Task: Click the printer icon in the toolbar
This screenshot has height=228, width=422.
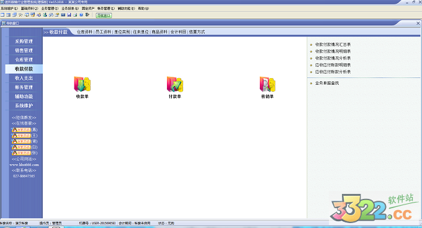Action: [75, 15]
